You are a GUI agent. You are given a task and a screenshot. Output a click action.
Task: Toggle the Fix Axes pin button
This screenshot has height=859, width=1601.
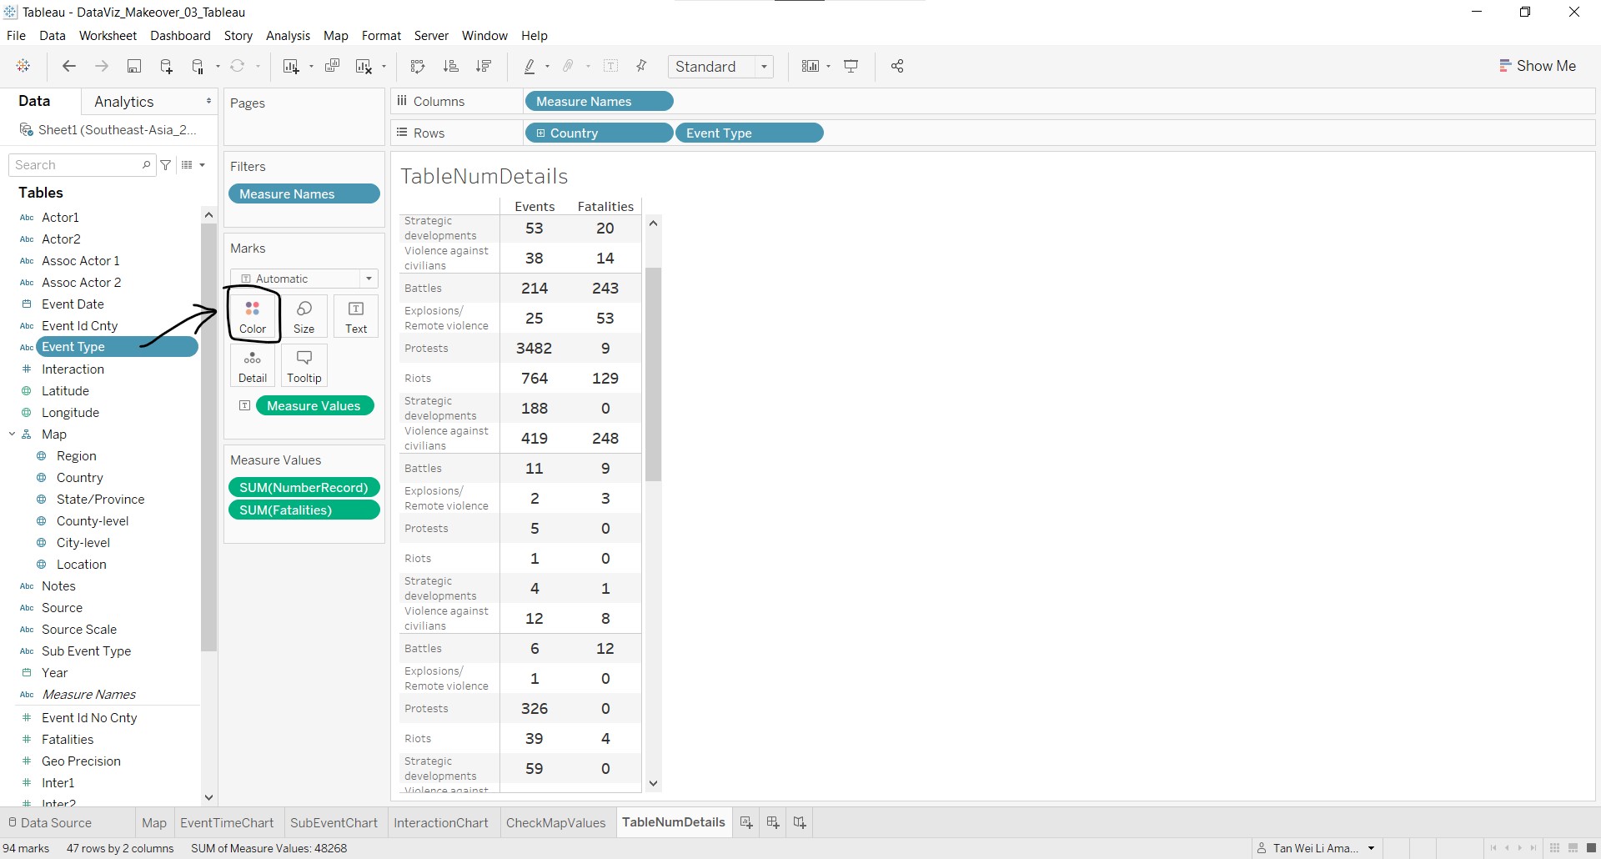point(641,67)
